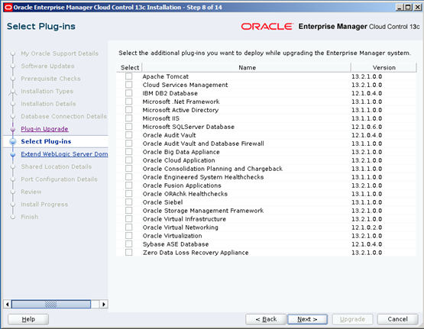Tick the Zero Data Loss Recovery Appliance checkbox
The height and width of the screenshot is (329, 424).
coord(128,253)
